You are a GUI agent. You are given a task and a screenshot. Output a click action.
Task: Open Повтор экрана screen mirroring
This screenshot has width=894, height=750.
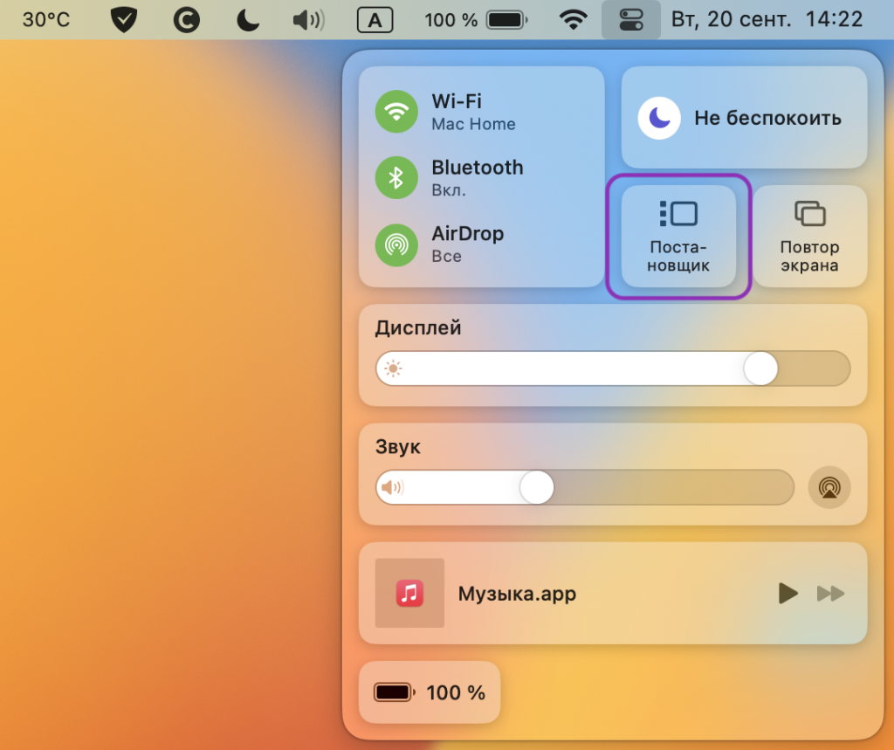pyautogui.click(x=809, y=237)
